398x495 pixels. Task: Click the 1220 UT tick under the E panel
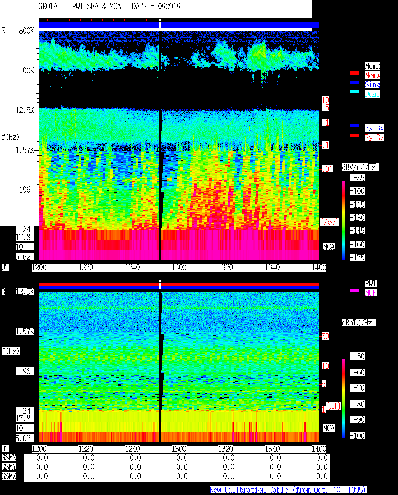[86, 267]
